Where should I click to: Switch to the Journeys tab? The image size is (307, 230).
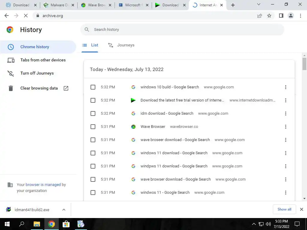(x=121, y=45)
